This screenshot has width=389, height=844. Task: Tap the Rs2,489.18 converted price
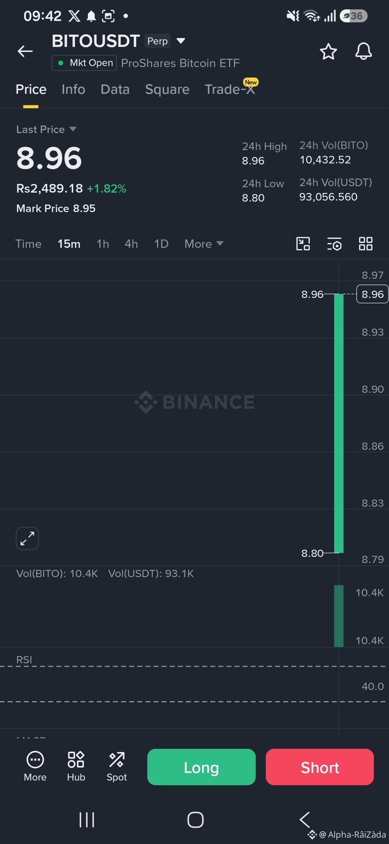pyautogui.click(x=50, y=188)
